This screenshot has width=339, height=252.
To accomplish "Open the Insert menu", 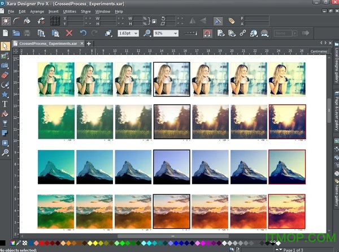I will (x=54, y=11).
